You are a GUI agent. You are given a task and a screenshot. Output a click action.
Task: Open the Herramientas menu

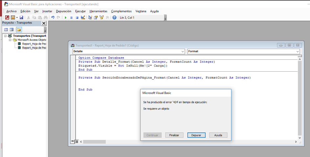click(99, 11)
